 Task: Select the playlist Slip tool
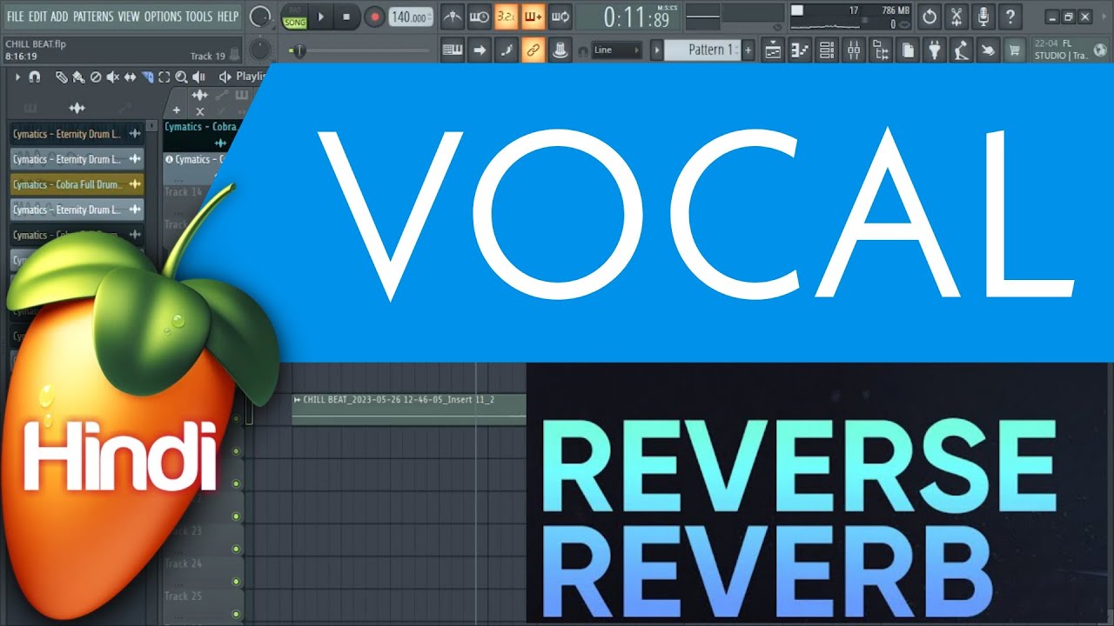point(131,77)
